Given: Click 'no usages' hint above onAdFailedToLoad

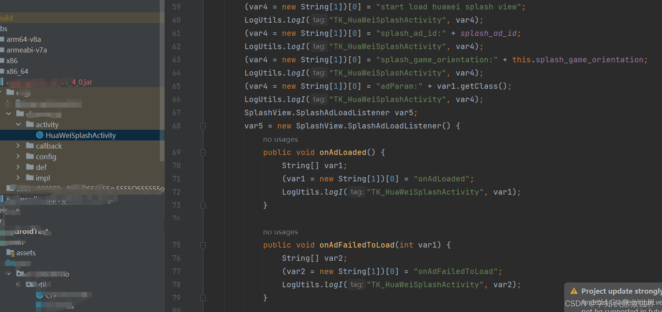Looking at the screenshot, I should [x=280, y=232].
